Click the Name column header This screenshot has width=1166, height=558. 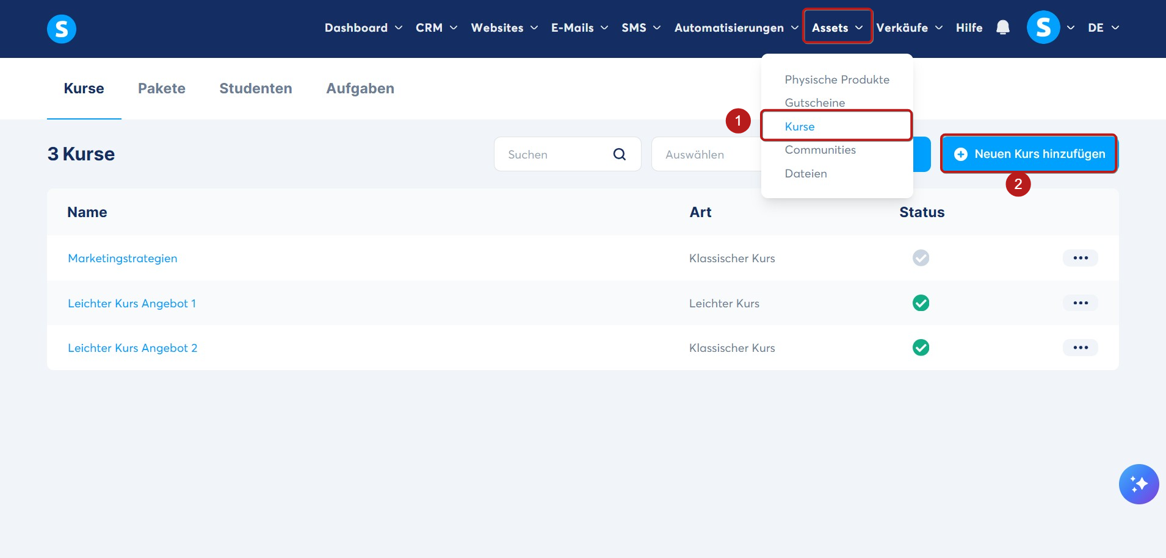[x=87, y=212]
